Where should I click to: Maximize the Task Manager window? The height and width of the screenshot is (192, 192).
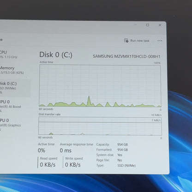point(148,25)
